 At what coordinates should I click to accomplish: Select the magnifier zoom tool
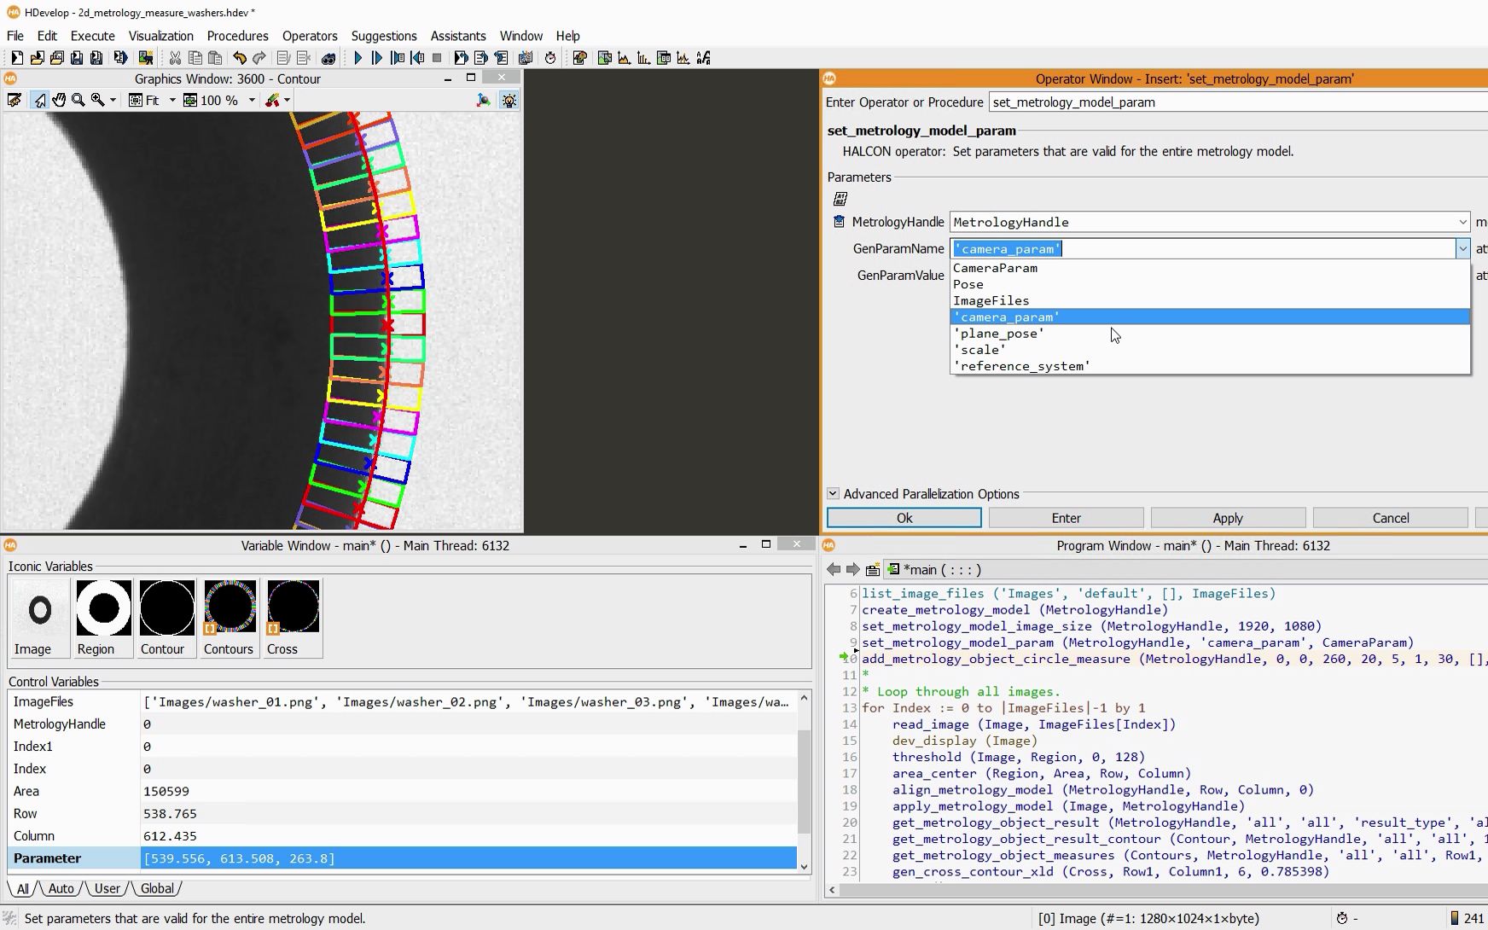(x=77, y=101)
